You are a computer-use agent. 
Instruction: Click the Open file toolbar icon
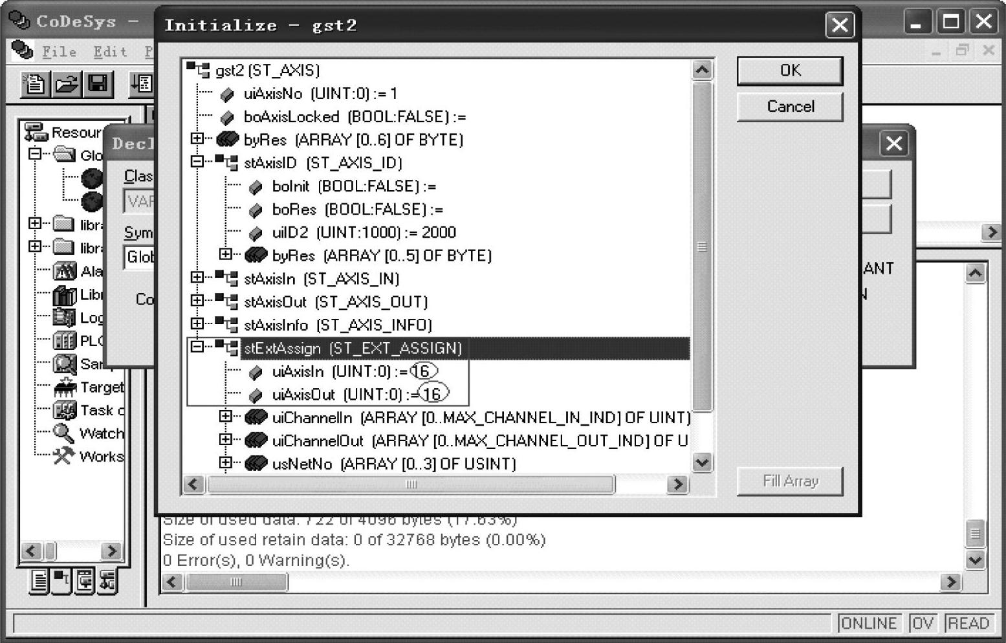[x=66, y=84]
